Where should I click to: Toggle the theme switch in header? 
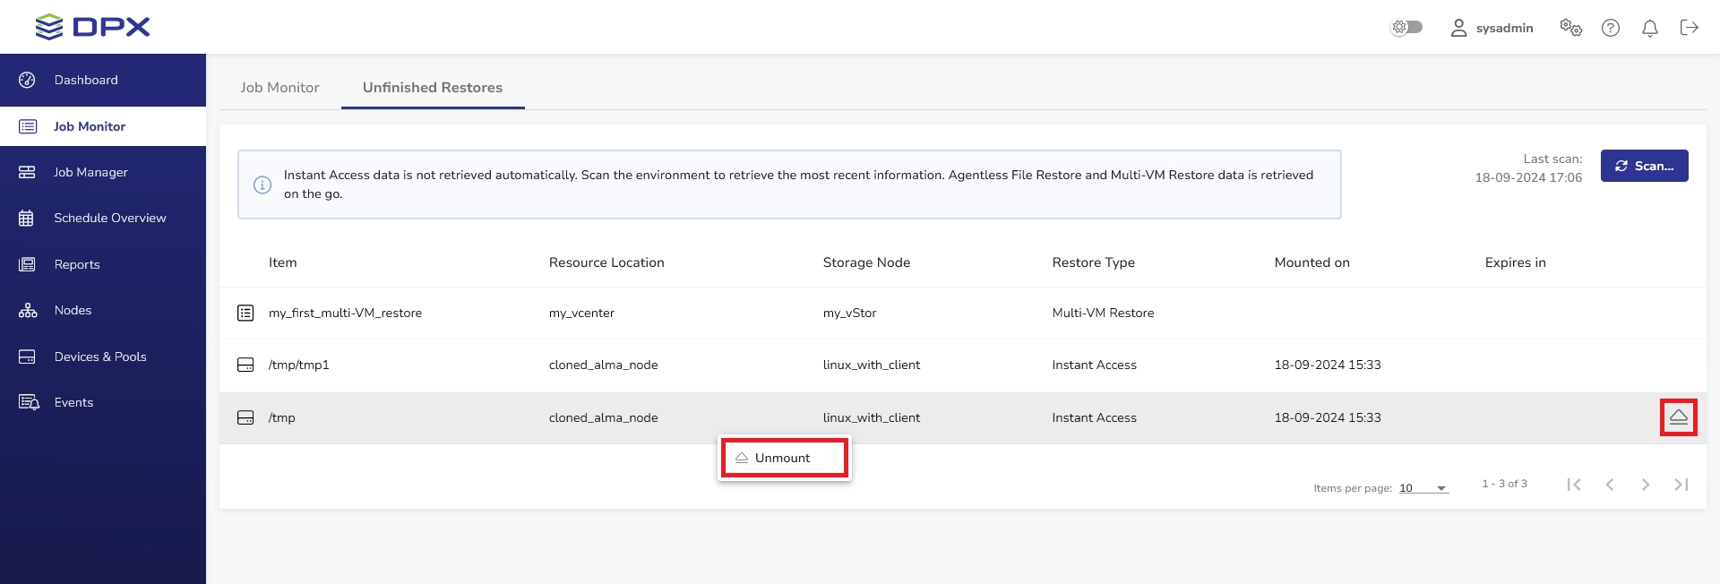pos(1406,27)
